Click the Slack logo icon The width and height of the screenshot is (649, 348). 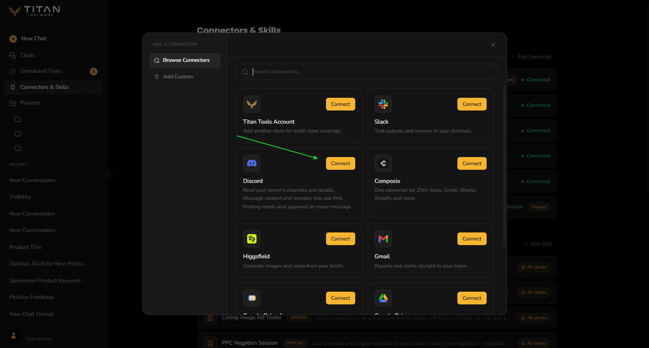coord(383,104)
